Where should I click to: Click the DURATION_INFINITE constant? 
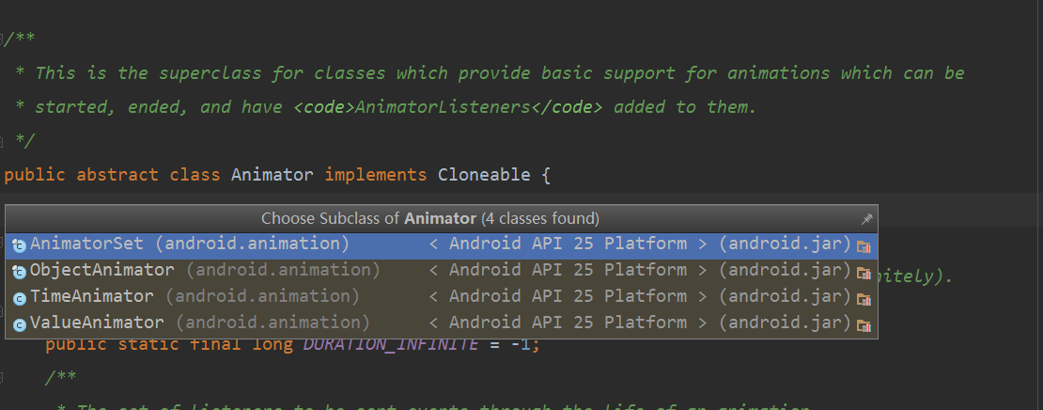pyautogui.click(x=391, y=344)
